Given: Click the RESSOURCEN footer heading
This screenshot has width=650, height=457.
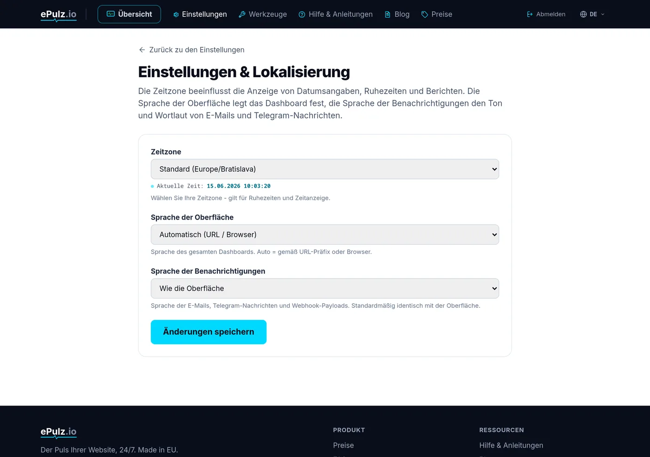Looking at the screenshot, I should (x=501, y=430).
